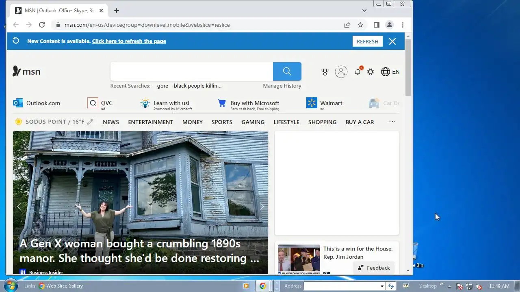Click the browser back arrow
This screenshot has height=292, width=520.
tap(16, 25)
